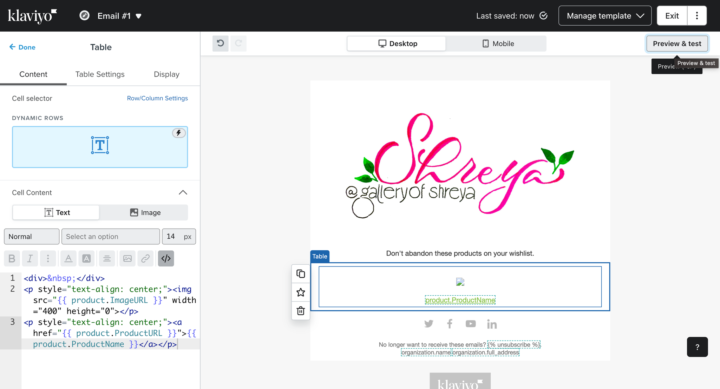Click the insert link icon

[x=145, y=258]
